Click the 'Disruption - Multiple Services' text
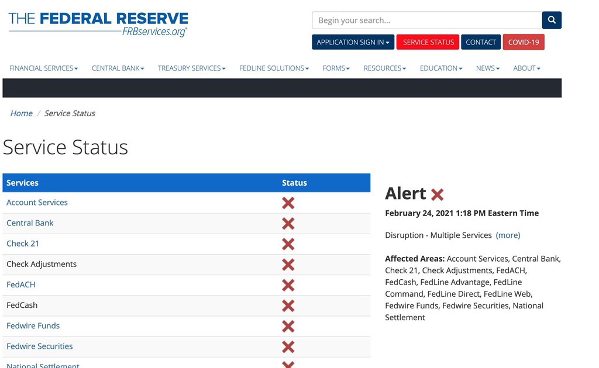This screenshot has width=599, height=368. pos(438,235)
